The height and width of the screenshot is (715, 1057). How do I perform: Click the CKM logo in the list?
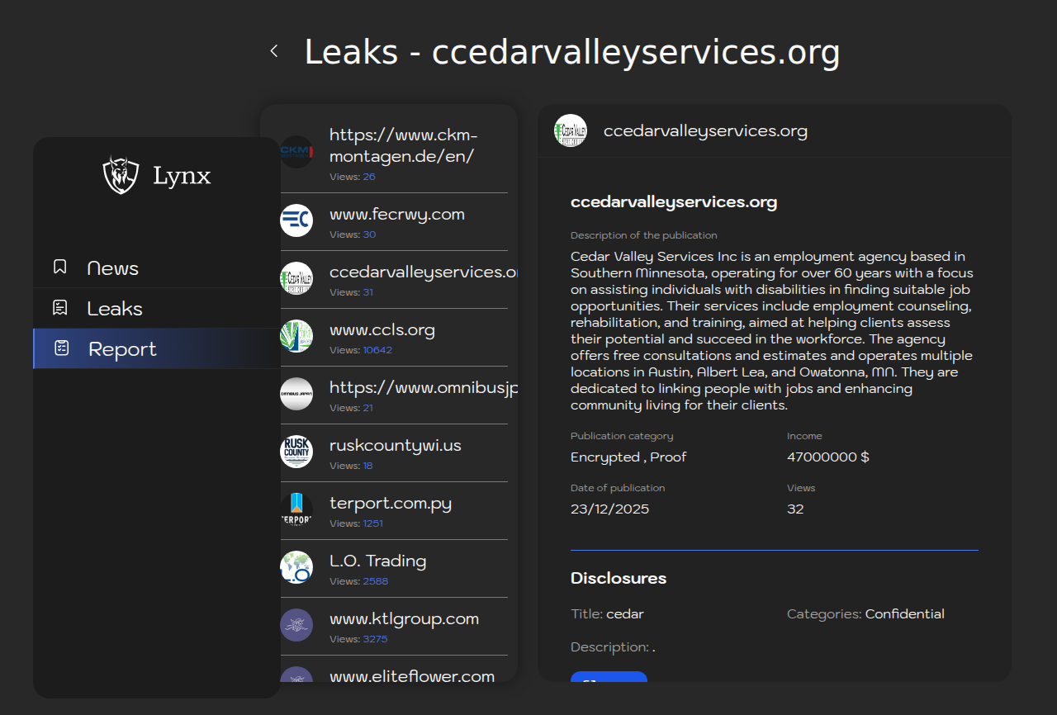click(x=296, y=152)
